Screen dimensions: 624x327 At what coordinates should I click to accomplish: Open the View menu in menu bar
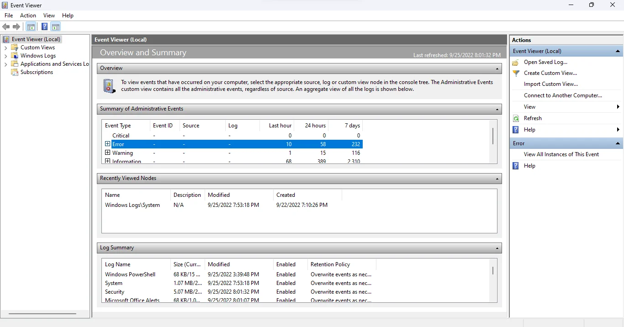[x=49, y=16]
